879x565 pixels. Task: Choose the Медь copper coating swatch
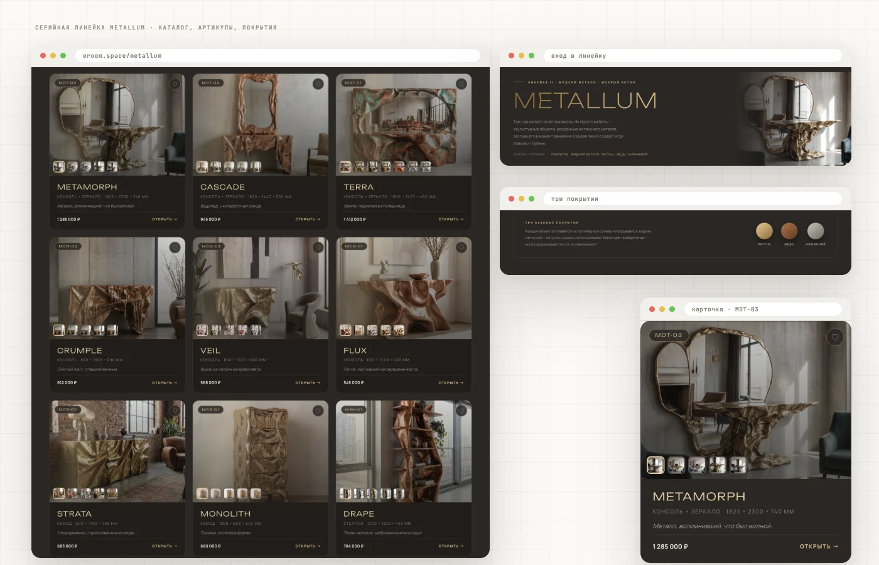tap(789, 230)
